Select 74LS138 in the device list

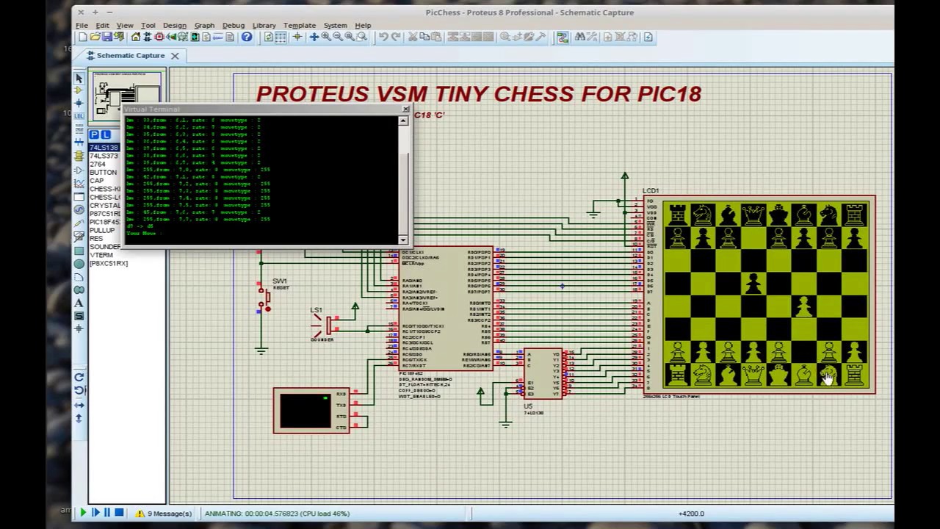click(x=104, y=148)
